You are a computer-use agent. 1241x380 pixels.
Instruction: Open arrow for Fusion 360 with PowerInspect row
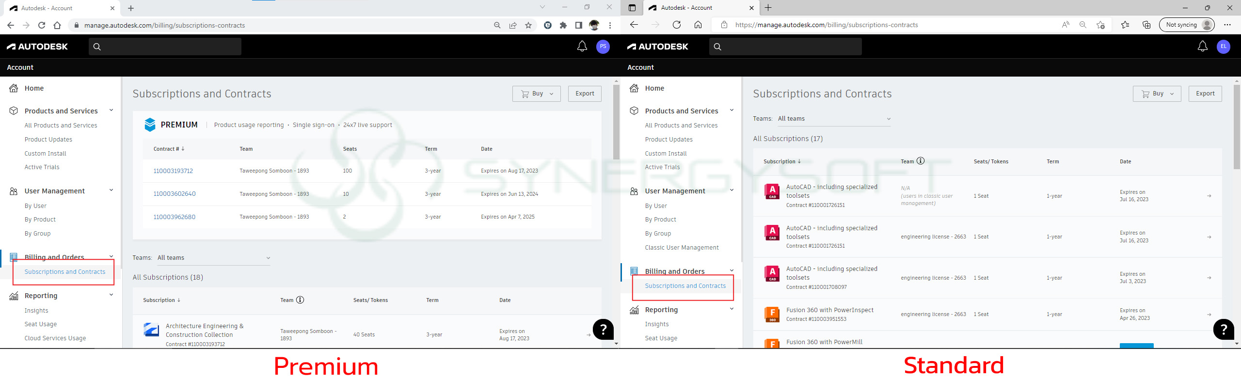tap(1209, 315)
